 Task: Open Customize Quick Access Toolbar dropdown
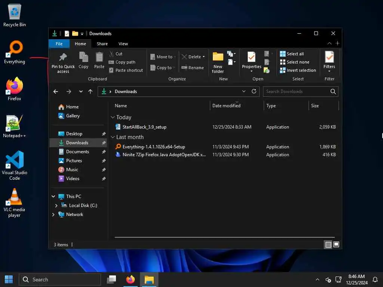82,34
